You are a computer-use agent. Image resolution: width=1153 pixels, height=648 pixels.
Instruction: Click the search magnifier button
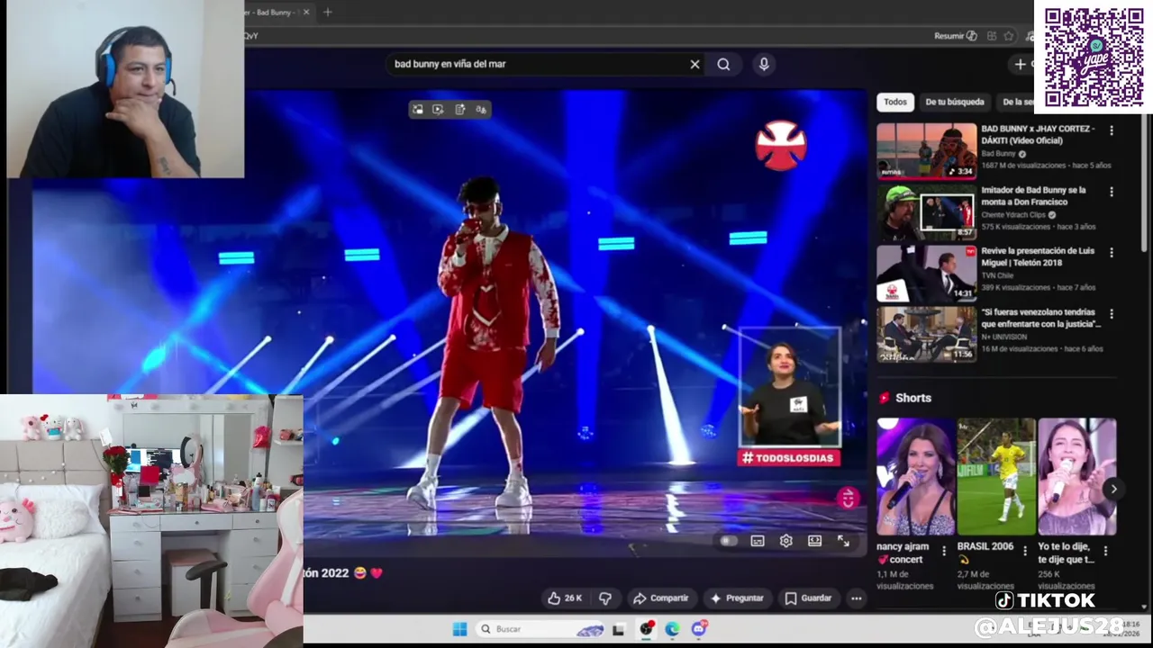click(723, 64)
